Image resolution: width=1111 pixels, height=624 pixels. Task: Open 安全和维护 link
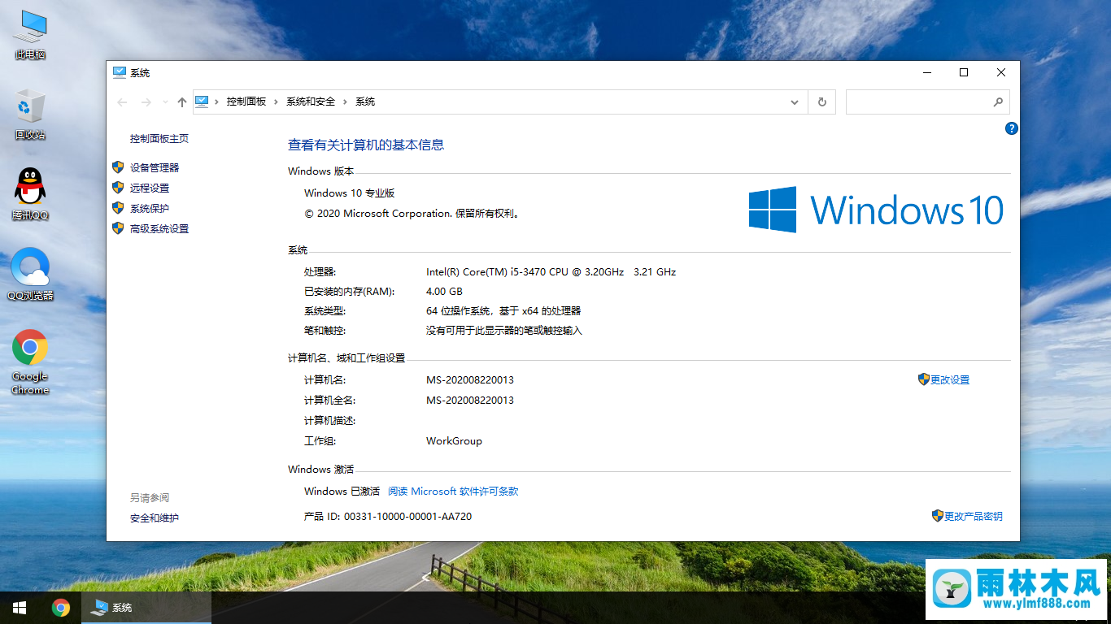click(155, 518)
